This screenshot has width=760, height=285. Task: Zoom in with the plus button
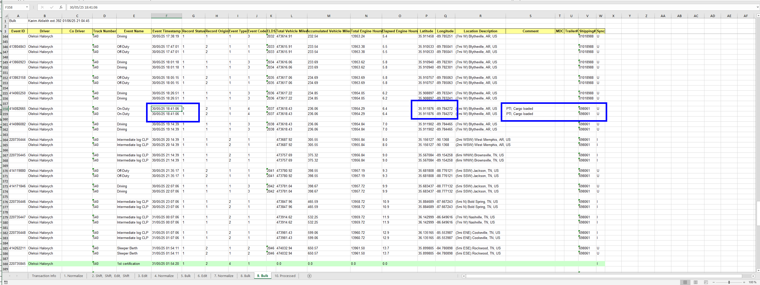(x=744, y=282)
